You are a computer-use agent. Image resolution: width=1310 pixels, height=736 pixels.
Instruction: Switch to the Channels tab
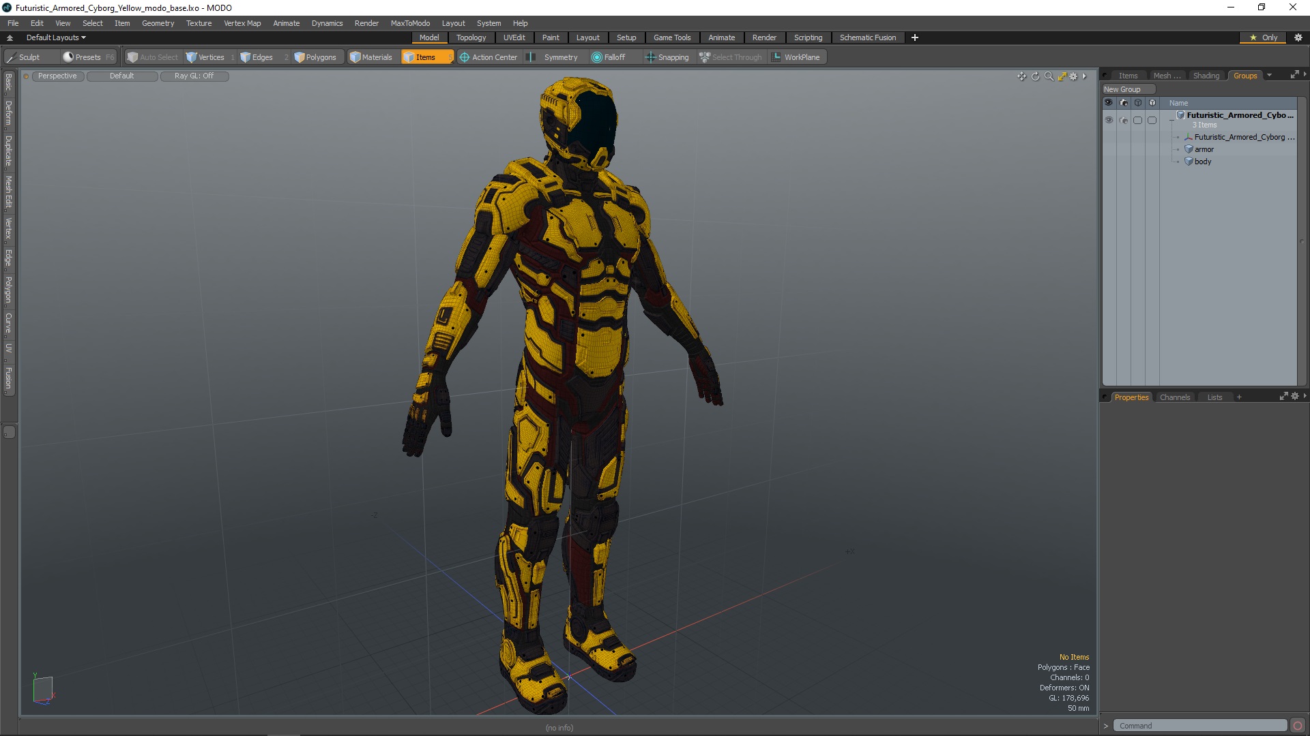[1174, 397]
